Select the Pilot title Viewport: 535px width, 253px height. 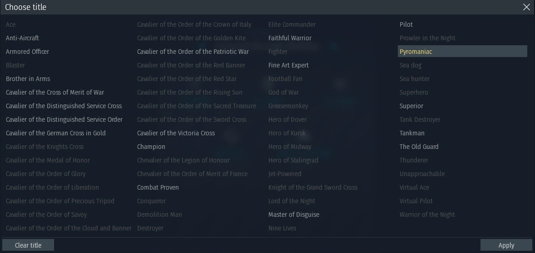pos(406,24)
